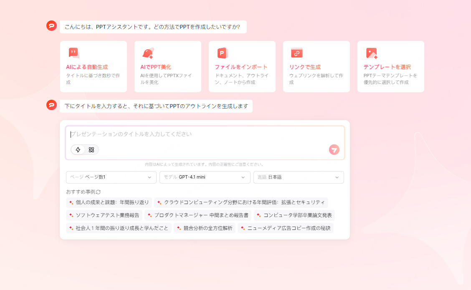Image resolution: width=471 pixels, height=290 pixels.
Task: Open the 言語 日本語 dropdown
Action: [299, 177]
